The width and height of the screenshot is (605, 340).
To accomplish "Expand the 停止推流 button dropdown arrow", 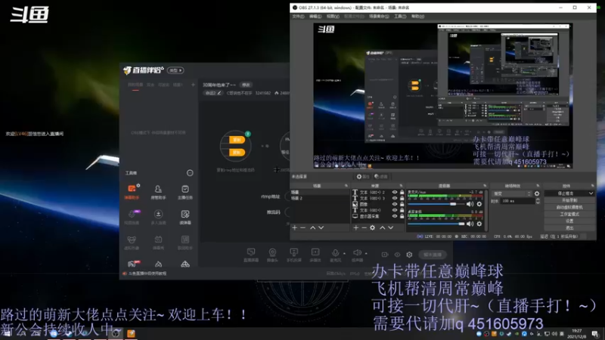I will click(591, 193).
